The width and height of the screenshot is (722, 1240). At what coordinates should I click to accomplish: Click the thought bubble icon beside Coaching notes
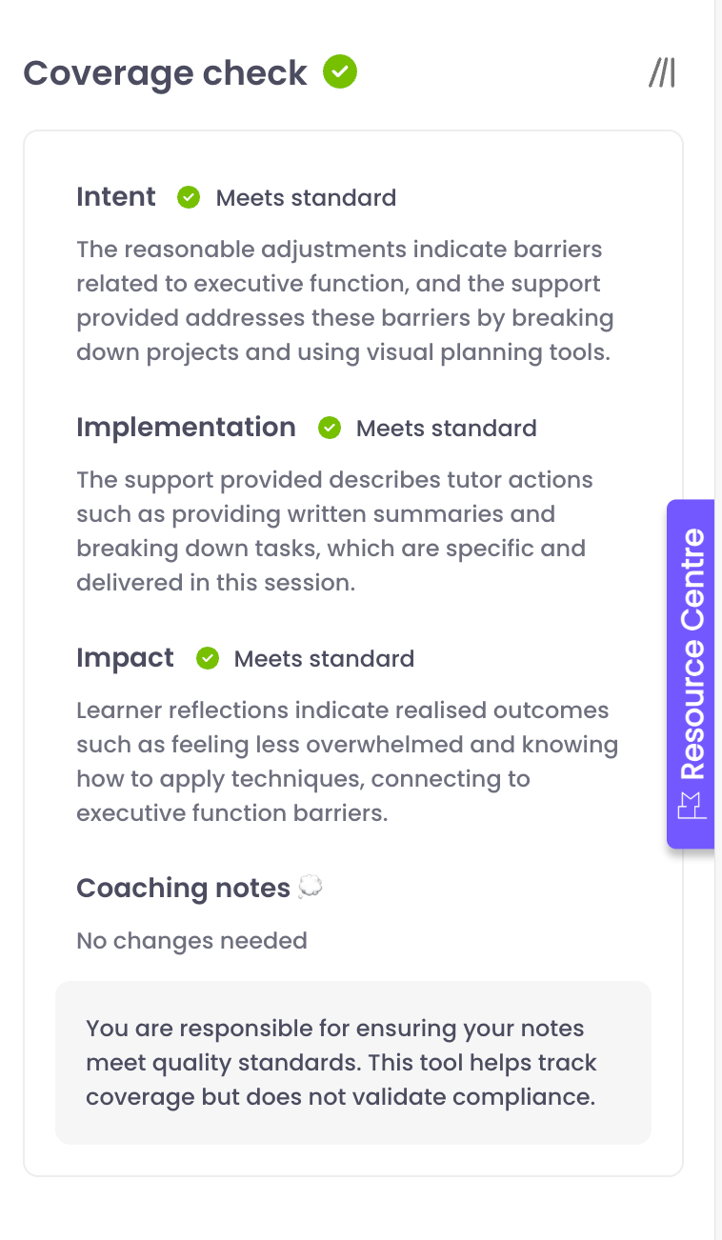311,888
